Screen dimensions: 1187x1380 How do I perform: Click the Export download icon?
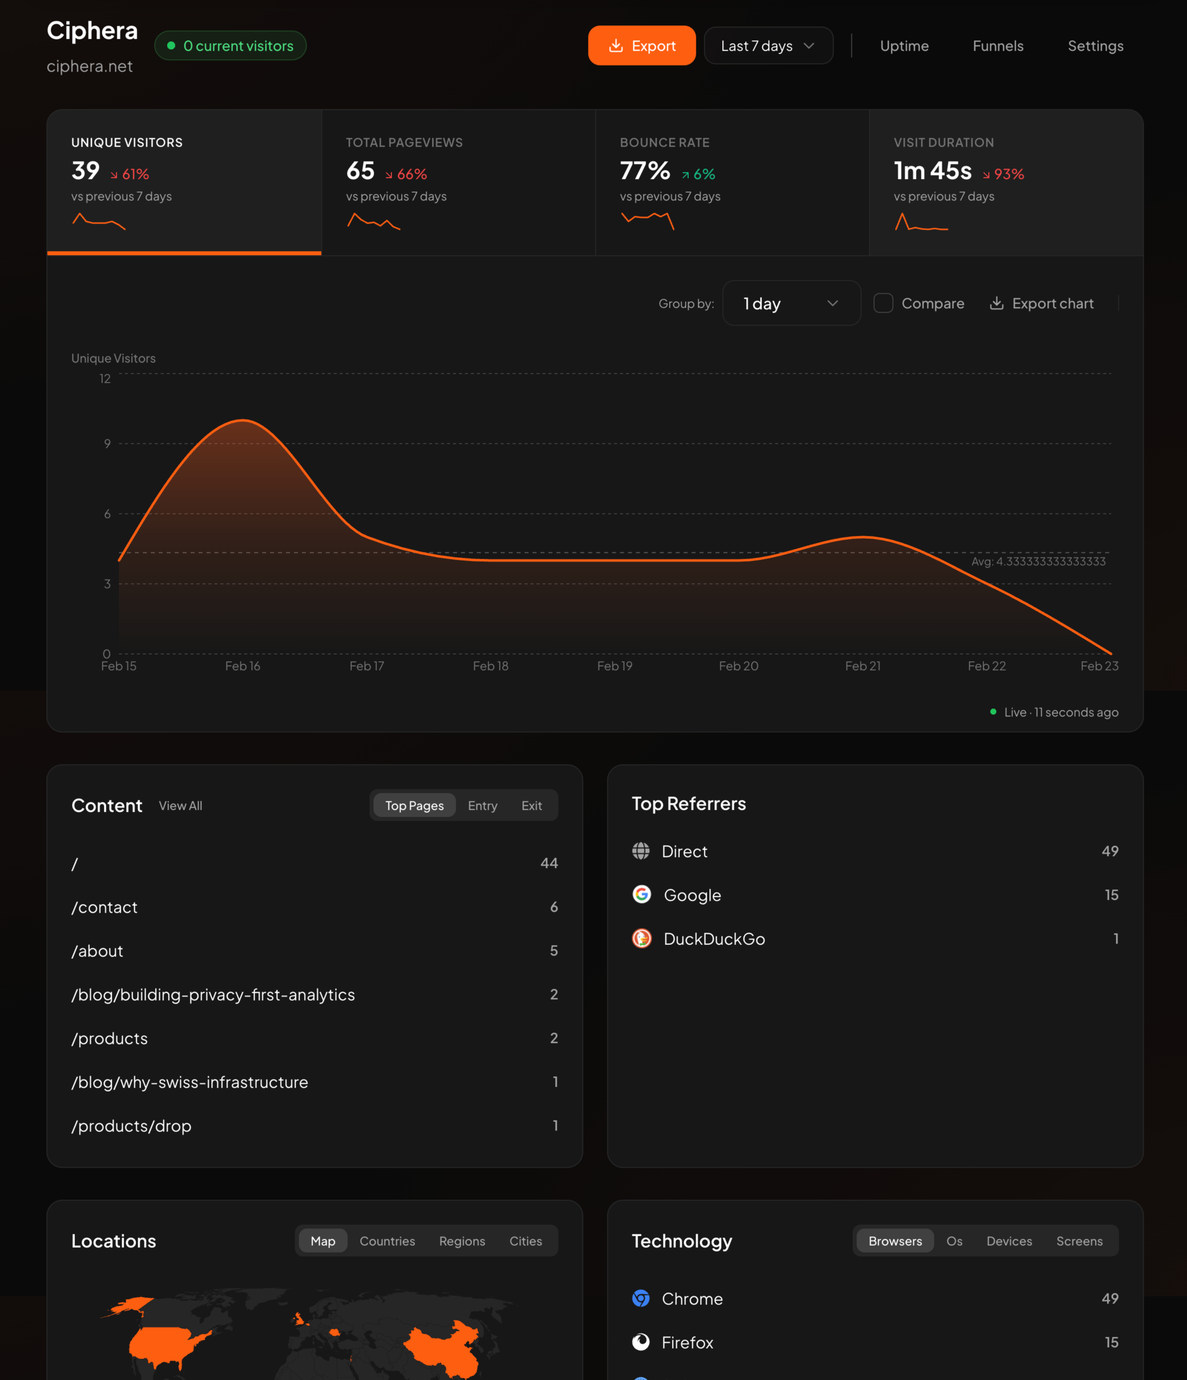(x=615, y=45)
